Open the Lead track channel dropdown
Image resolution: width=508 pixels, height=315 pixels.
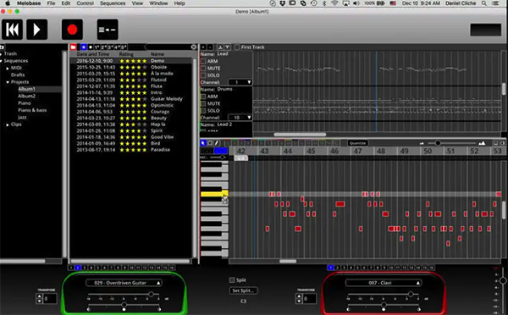pos(240,82)
